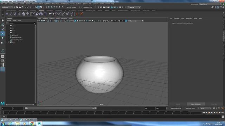225x126 pixels.
Task: Toggle Select by Object Type mode
Action: [x=38, y=7]
